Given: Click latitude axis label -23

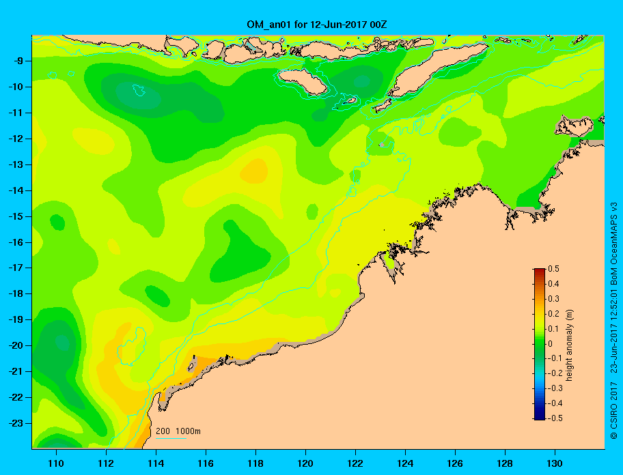Looking at the screenshot, I should point(16,423).
